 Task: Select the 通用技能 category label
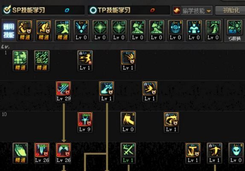[9, 31]
